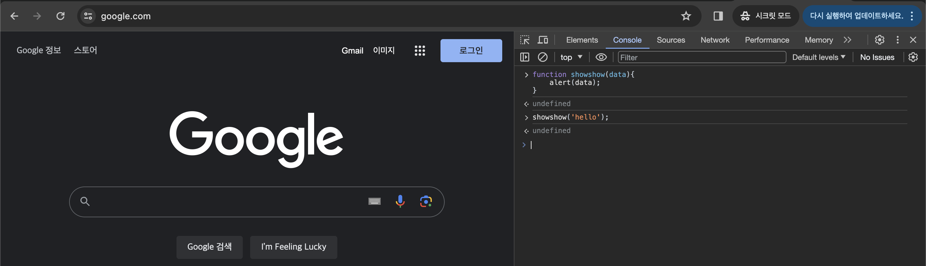
Task: Go back using the browser back arrow
Action: 14,16
